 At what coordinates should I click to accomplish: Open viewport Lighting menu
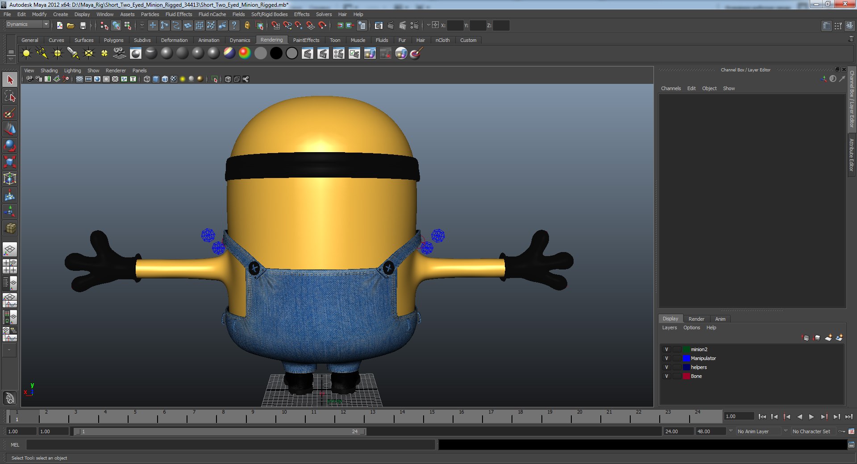click(x=72, y=70)
